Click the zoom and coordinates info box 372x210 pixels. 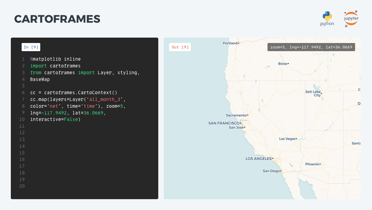coord(311,47)
